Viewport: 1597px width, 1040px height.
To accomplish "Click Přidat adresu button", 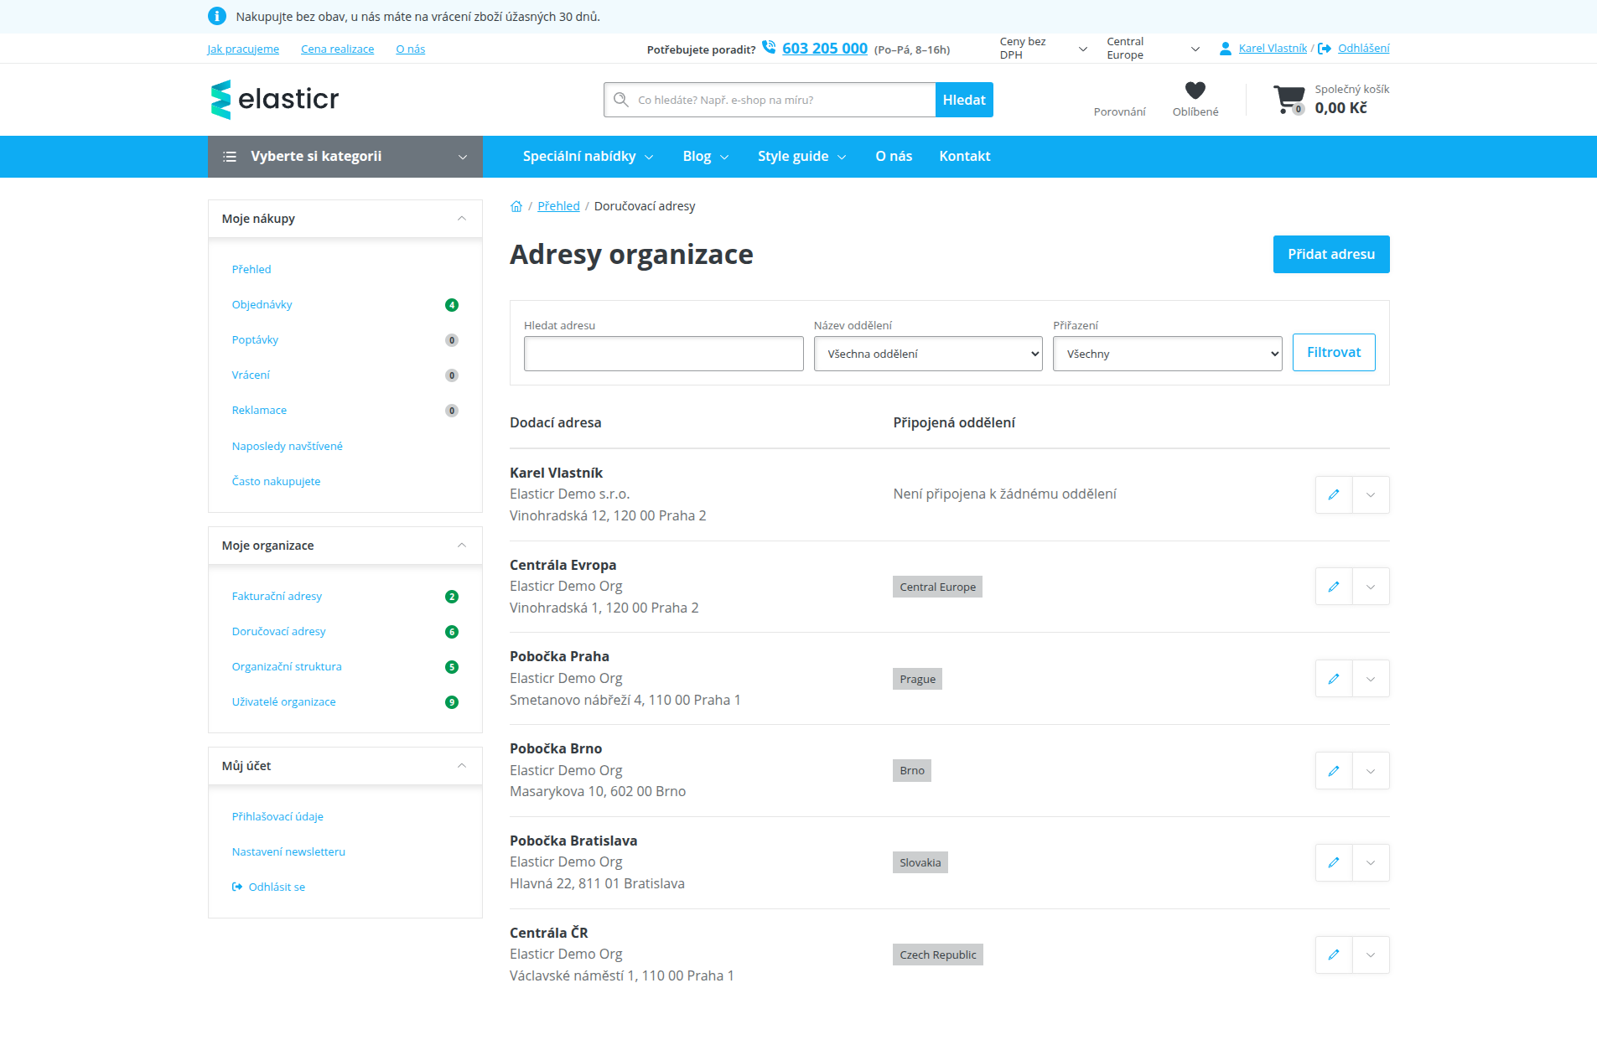I will pyautogui.click(x=1331, y=255).
